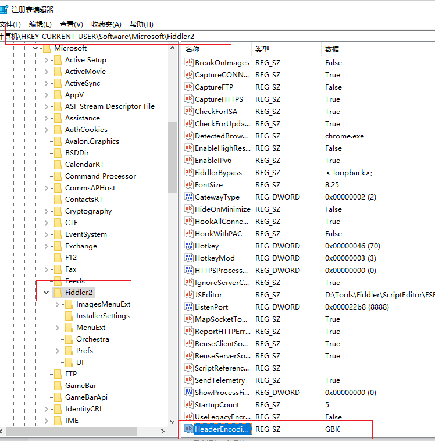Open the 文件(F) menu

coord(10,24)
